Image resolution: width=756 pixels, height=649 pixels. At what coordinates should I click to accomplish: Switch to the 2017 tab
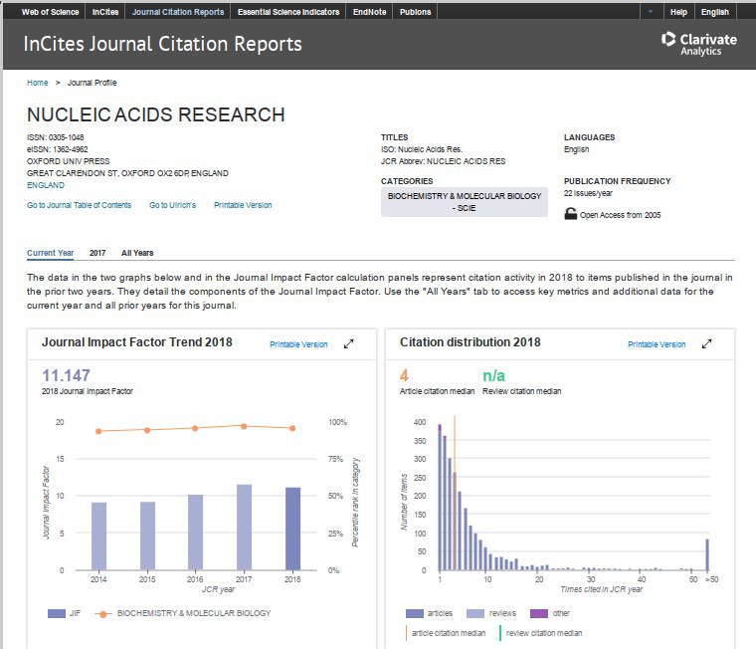[97, 253]
